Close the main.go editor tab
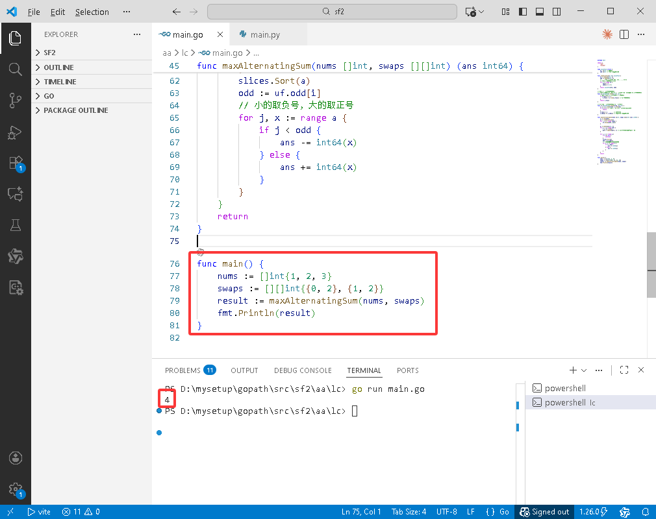The width and height of the screenshot is (656, 519). pos(220,34)
